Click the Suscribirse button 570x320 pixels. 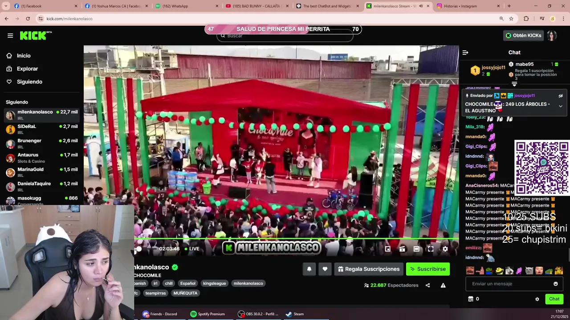pyautogui.click(x=428, y=269)
